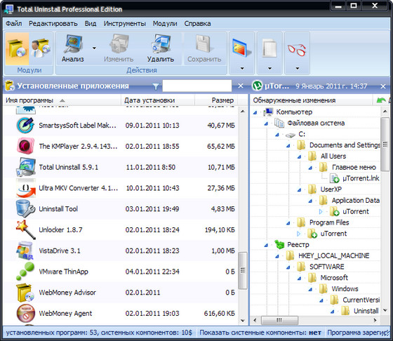
Task: Open the Анализ dropdown arrow
Action: coord(94,48)
